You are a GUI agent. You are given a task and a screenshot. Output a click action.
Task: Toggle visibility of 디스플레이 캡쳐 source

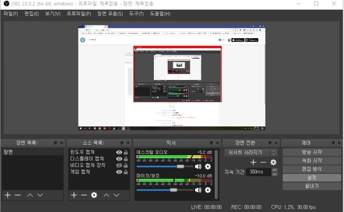[119, 159]
